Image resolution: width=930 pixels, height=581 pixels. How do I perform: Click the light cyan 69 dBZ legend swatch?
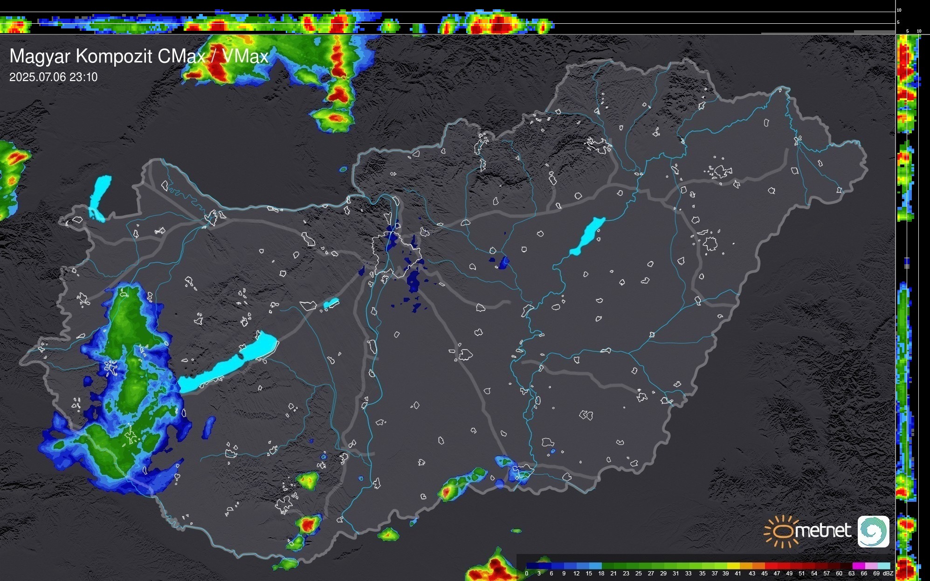[883, 566]
